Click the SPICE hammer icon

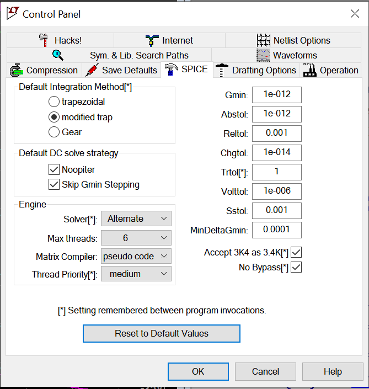pos(171,69)
